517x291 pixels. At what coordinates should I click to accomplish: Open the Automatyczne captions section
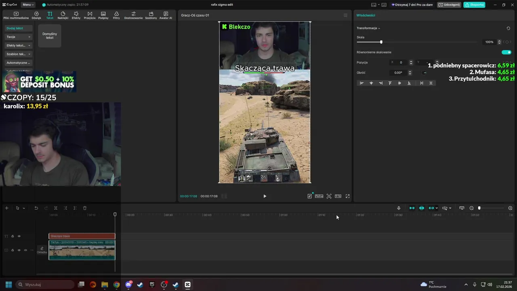tap(19, 63)
